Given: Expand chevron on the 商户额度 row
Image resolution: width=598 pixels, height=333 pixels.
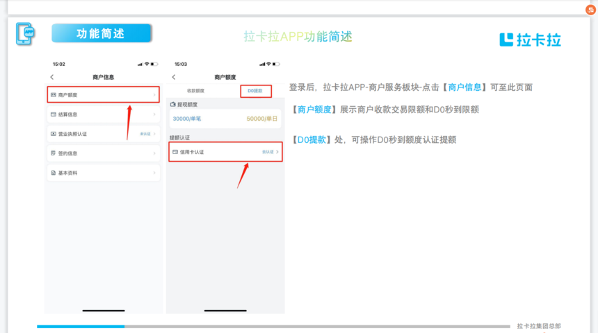Looking at the screenshot, I should pos(154,95).
